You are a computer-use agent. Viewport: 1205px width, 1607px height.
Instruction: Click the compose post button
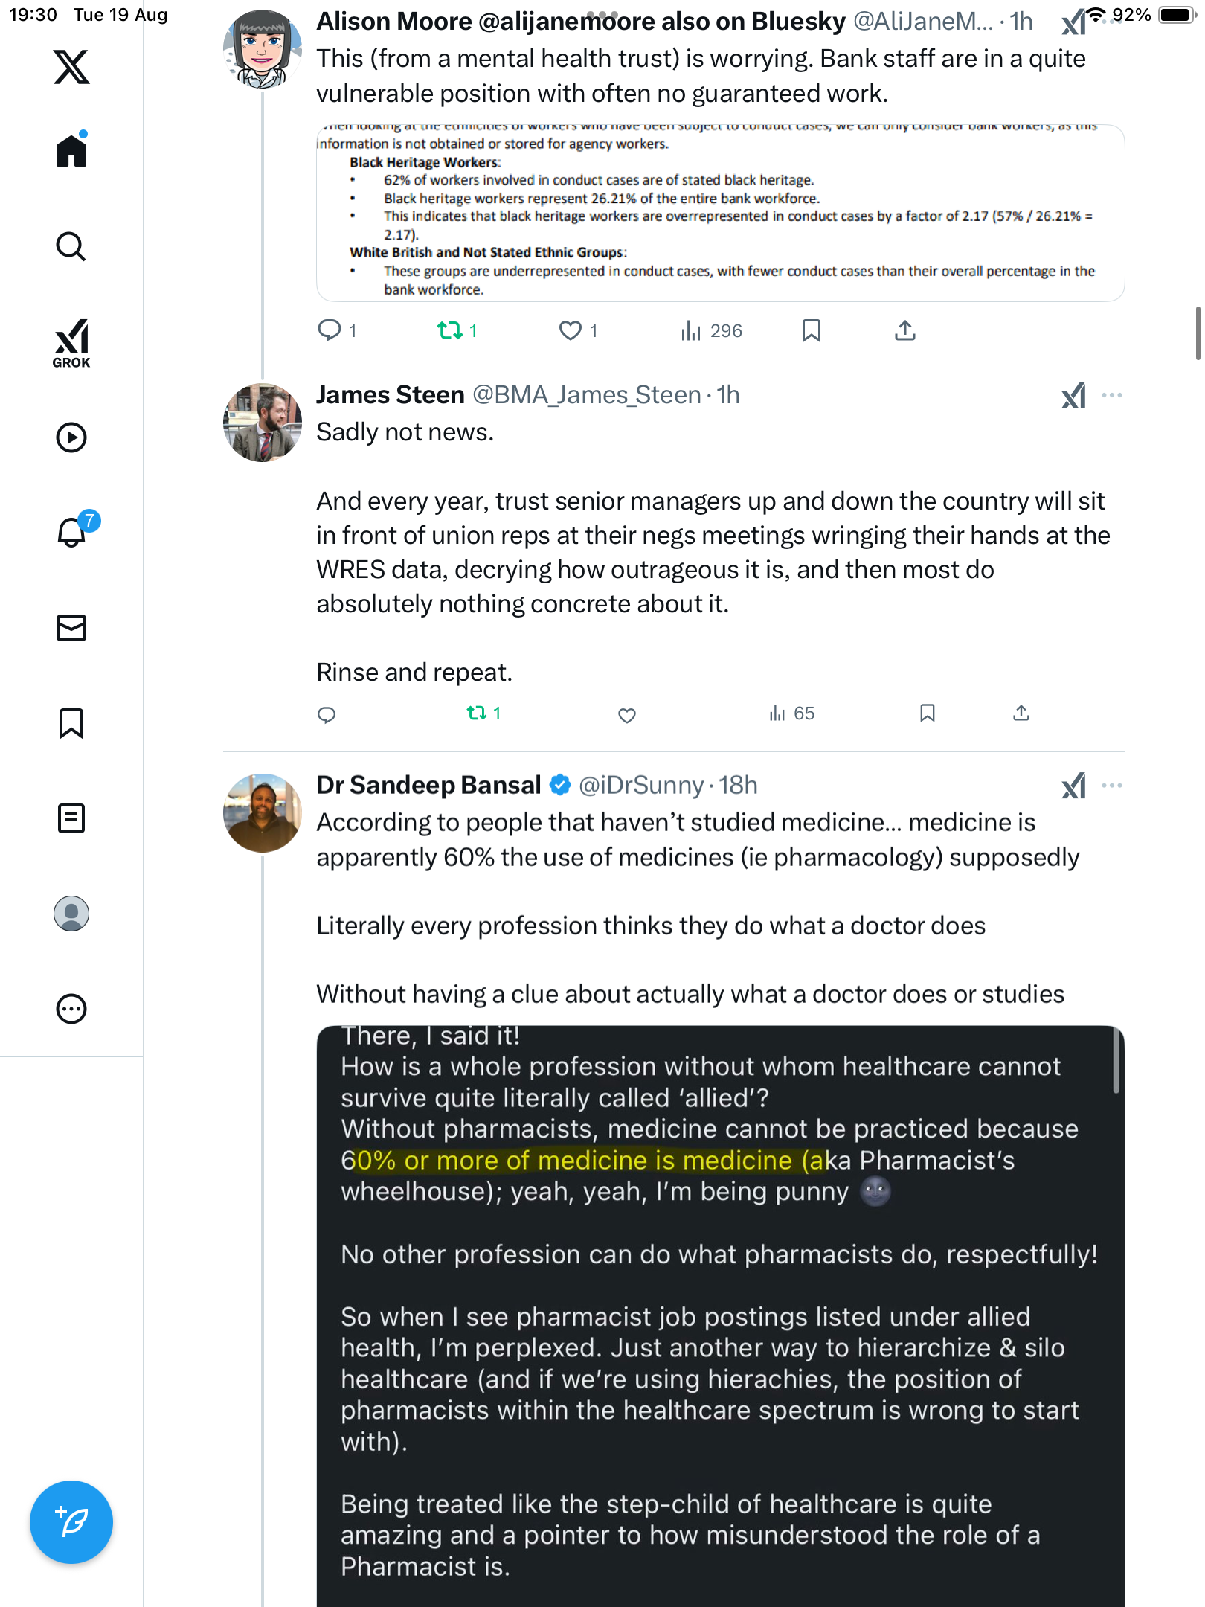[71, 1521]
